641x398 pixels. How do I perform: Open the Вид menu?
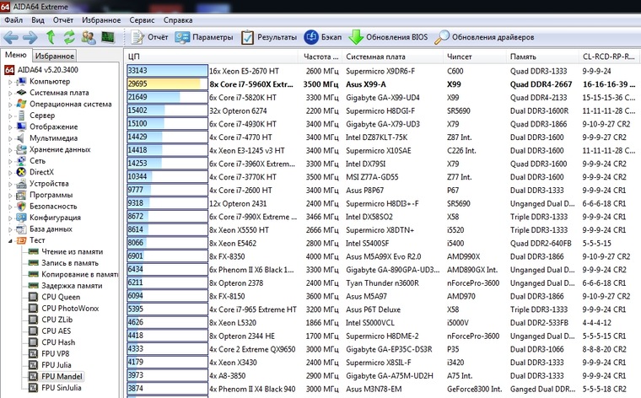click(38, 20)
